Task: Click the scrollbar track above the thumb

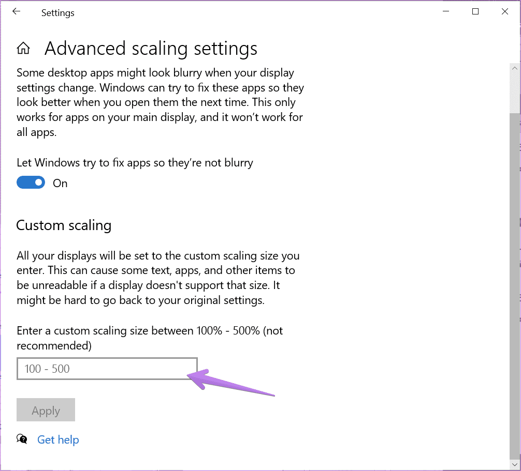Action: pos(515,94)
